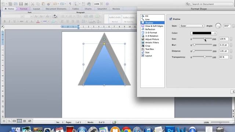The height and width of the screenshot is (132, 235).
Task: Click the Cut scissors icon
Action: tap(33, 4)
